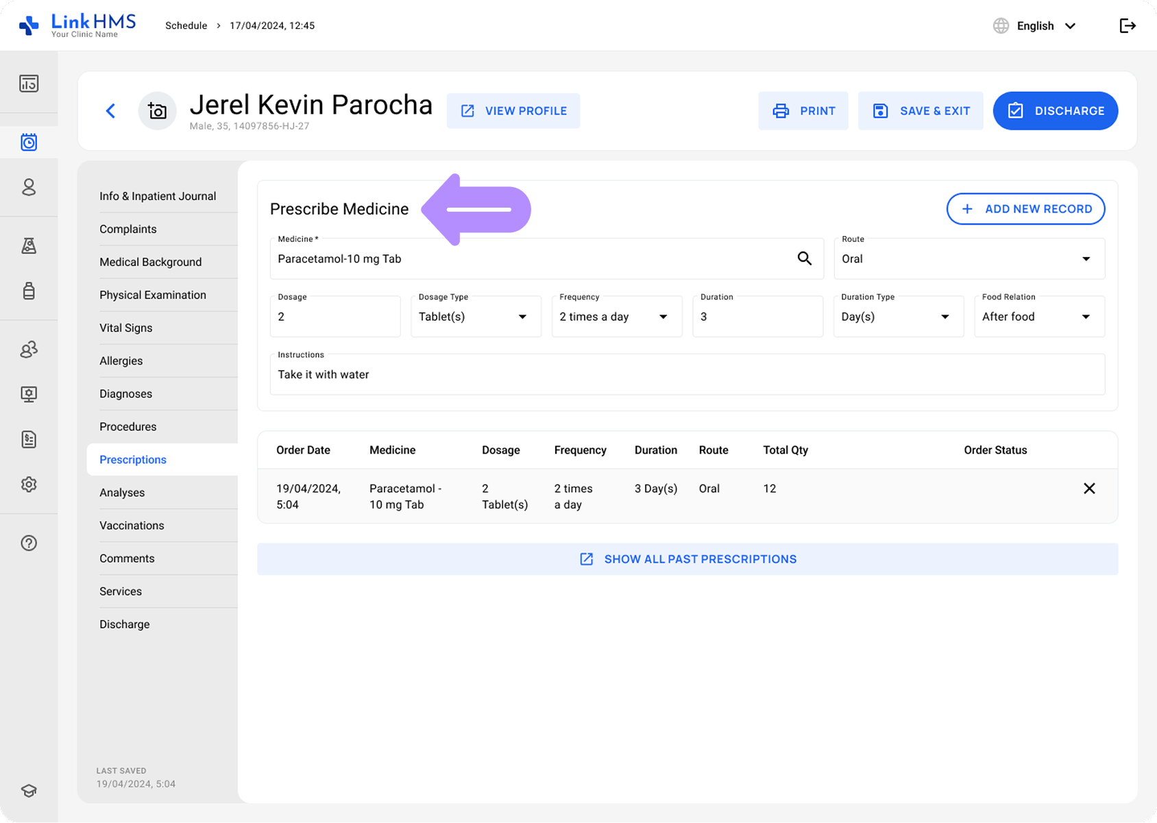
Task: Click the Instructions text field
Action: pyautogui.click(x=687, y=374)
